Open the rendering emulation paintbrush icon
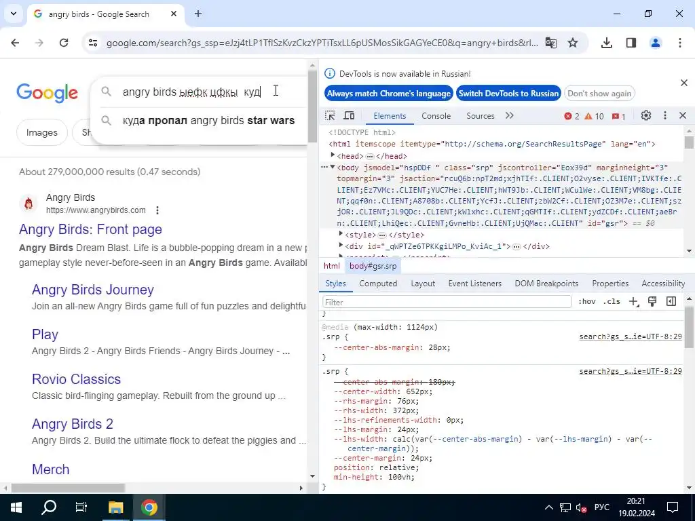Viewport: 695px width, 521px height. click(x=652, y=302)
